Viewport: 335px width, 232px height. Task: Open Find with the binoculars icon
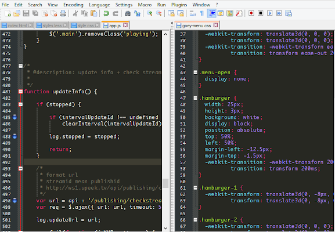[x=128, y=13]
